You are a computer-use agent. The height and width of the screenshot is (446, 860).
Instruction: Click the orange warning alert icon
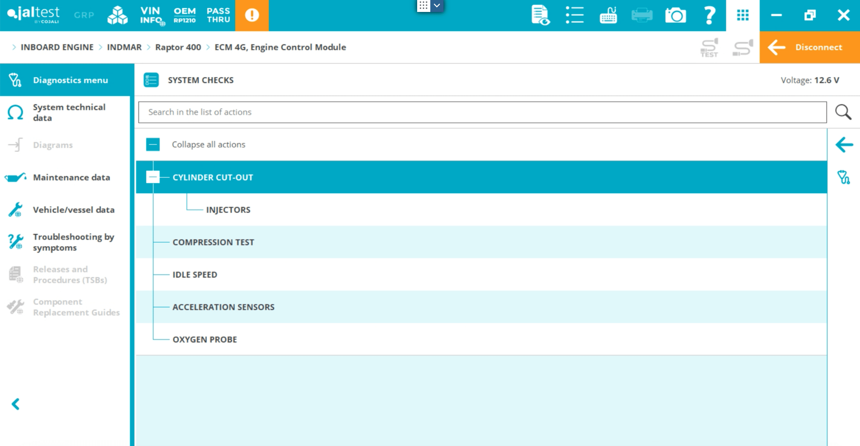252,15
